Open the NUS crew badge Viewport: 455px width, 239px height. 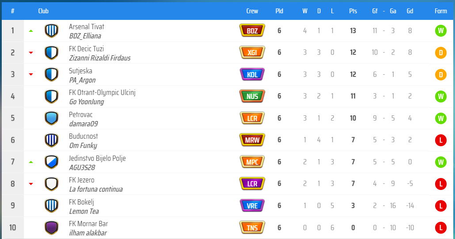coord(252,96)
